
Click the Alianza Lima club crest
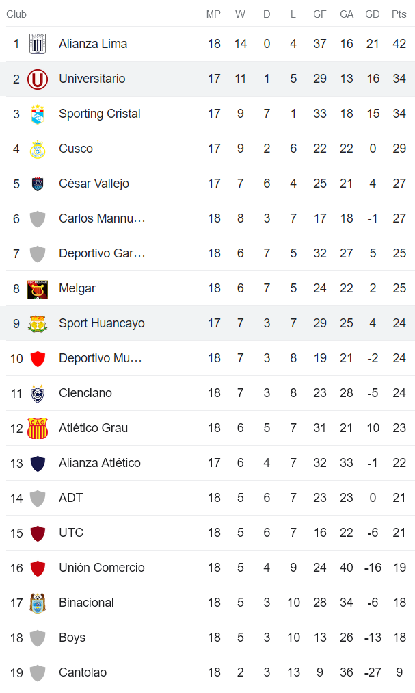[38, 44]
